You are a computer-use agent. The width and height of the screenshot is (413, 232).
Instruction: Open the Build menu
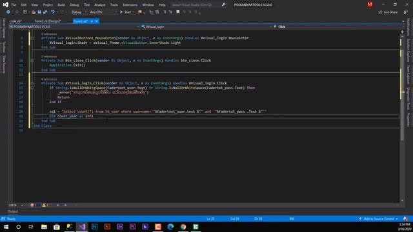(x=61, y=5)
